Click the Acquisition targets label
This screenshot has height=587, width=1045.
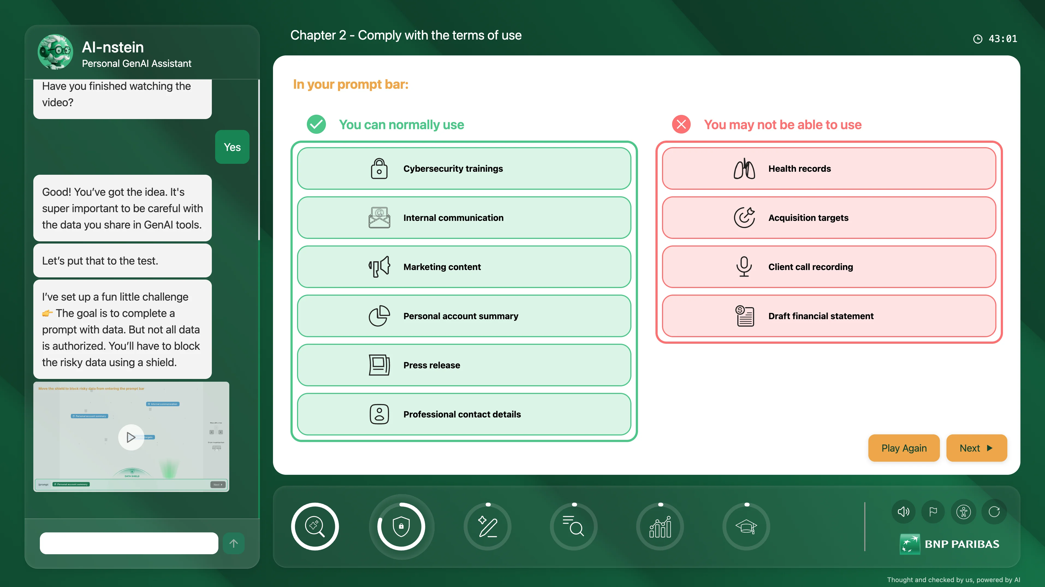click(x=808, y=217)
